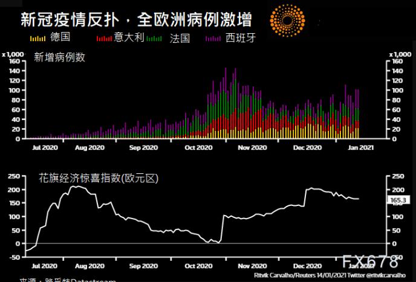Click Oct 2020 label on upper axis
Screen dimensions: 416x282
[198, 147]
